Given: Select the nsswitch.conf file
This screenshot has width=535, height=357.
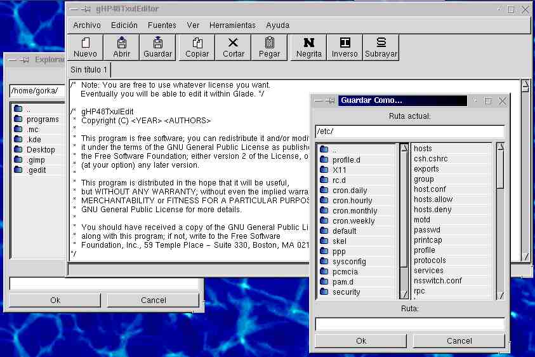Looking at the screenshot, I should 452,281.
